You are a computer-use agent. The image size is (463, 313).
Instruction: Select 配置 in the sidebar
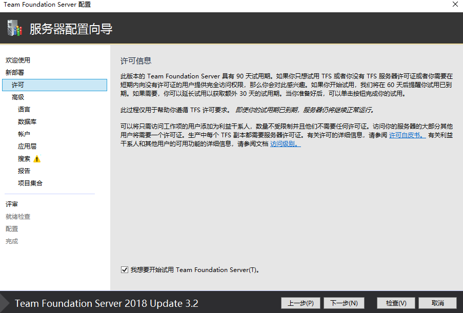(x=11, y=229)
